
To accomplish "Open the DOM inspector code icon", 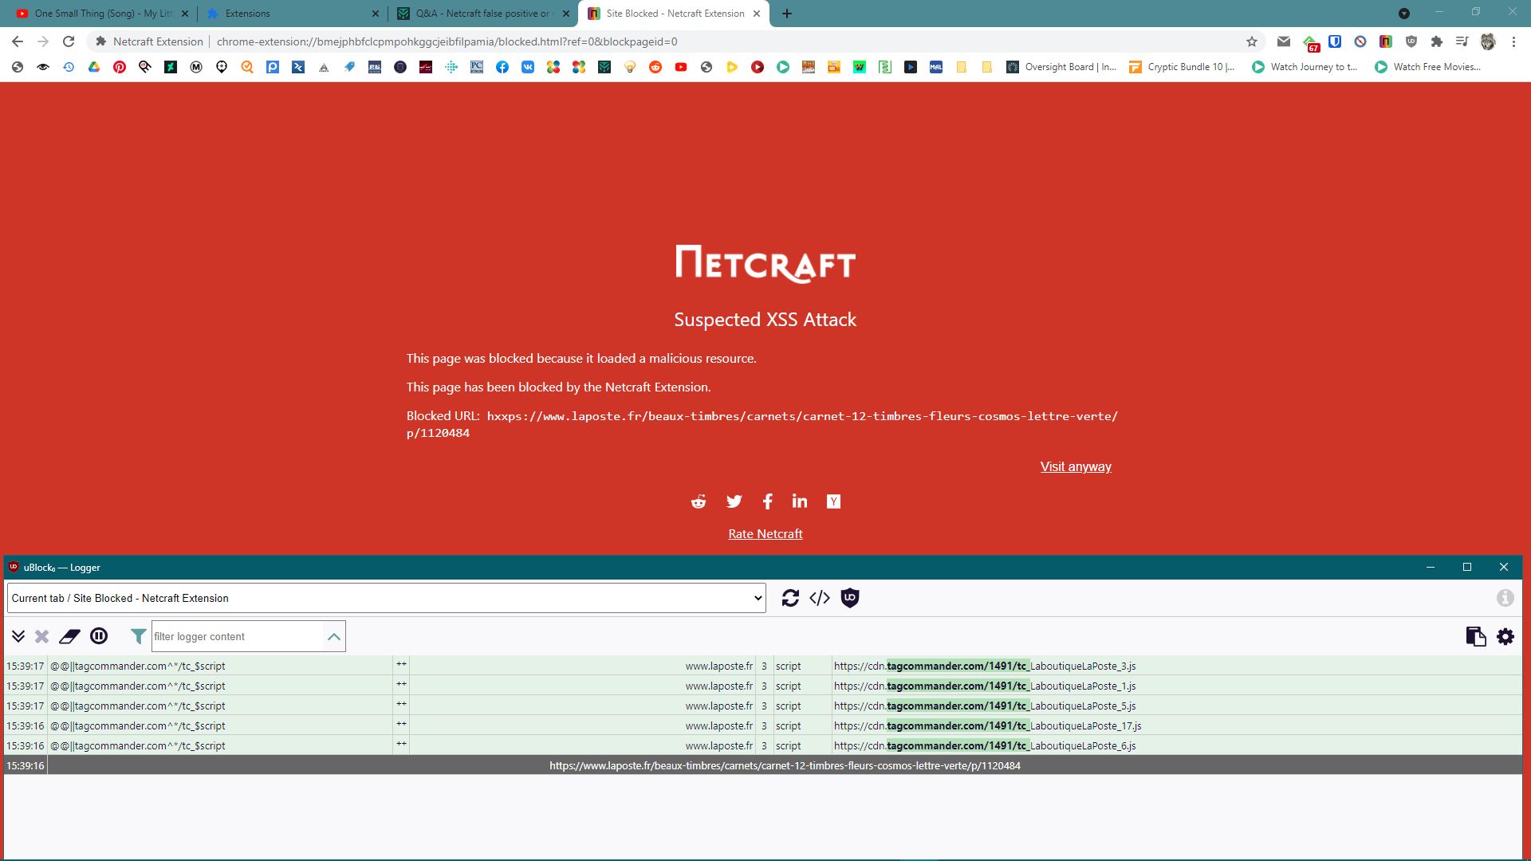I will [820, 598].
